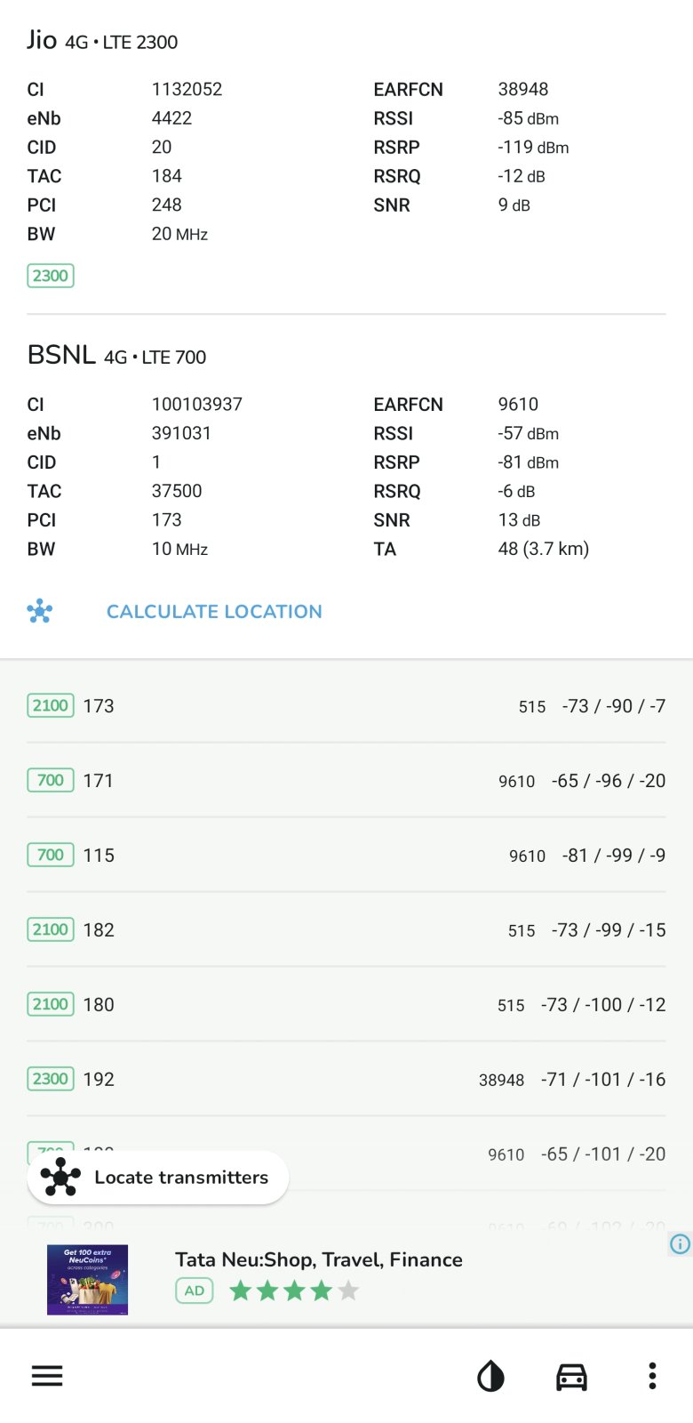The width and height of the screenshot is (693, 1423).
Task: Open the three-dot overflow menu
Action: coord(652,1376)
